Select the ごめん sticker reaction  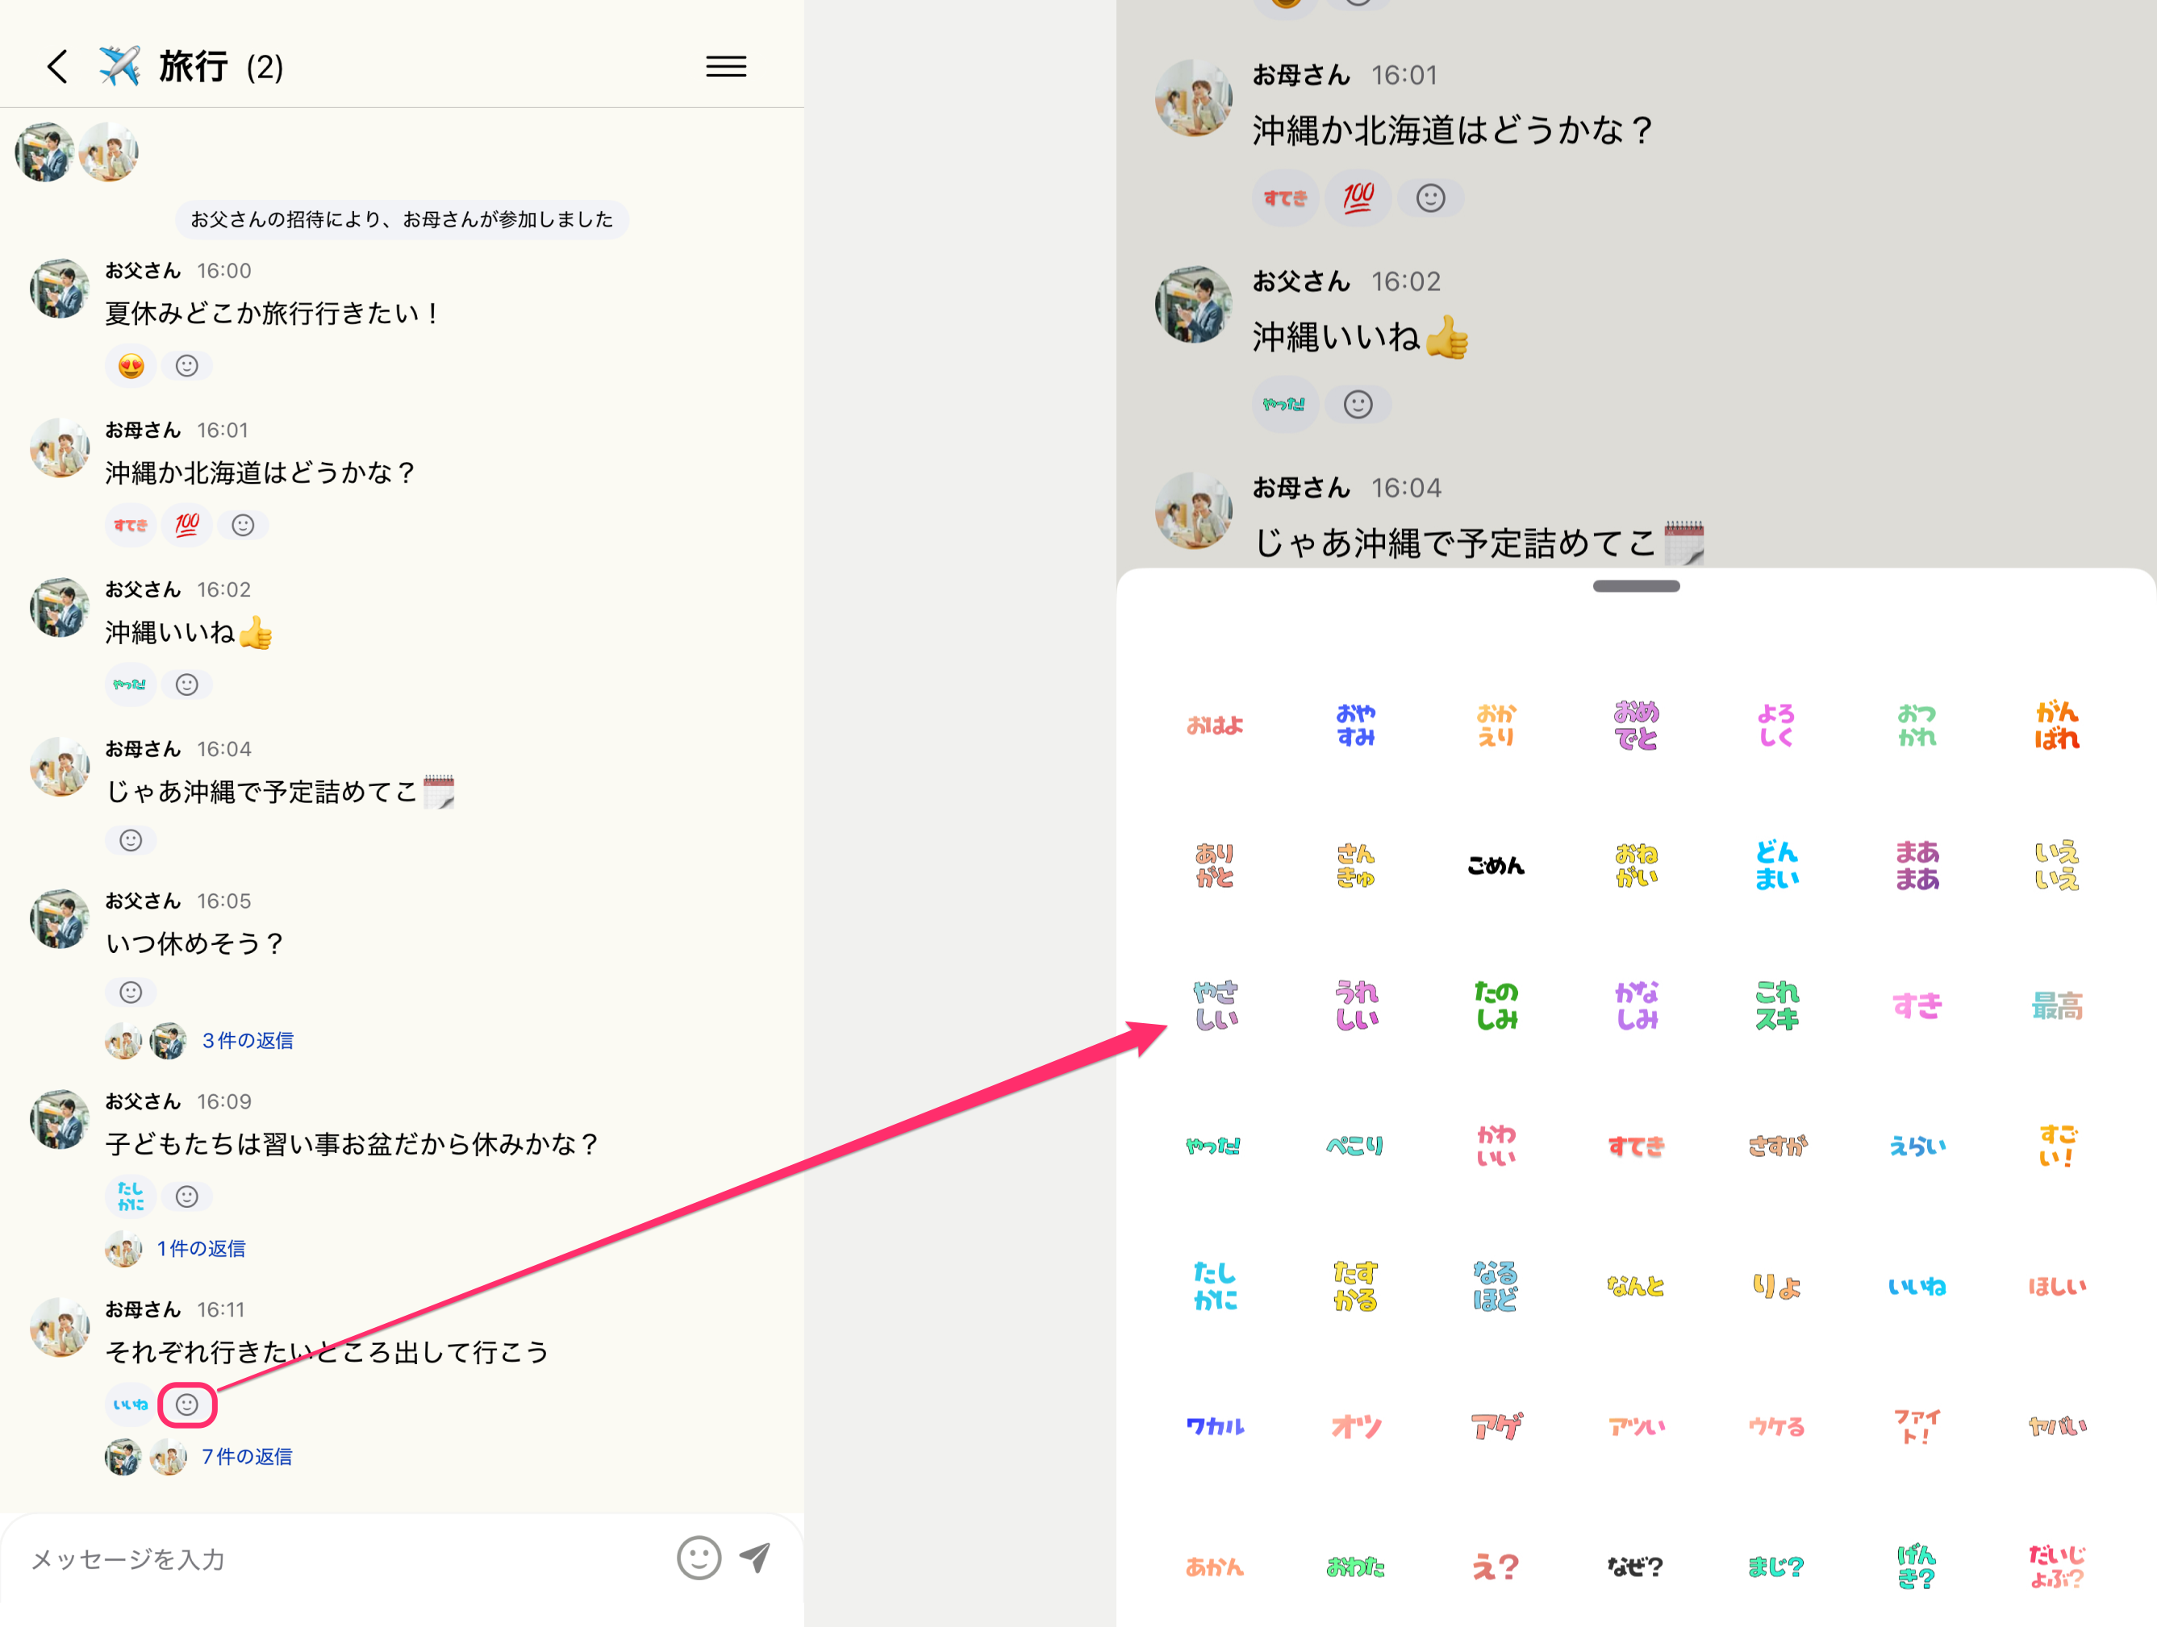click(x=1495, y=866)
